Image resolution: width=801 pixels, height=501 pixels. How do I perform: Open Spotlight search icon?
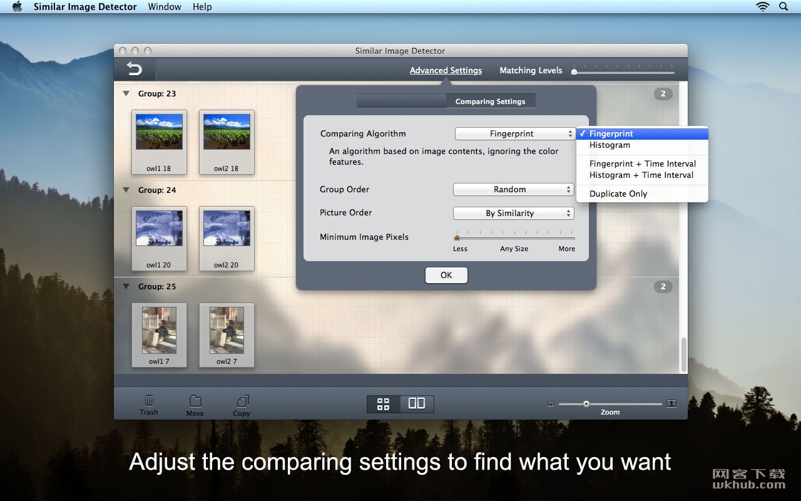click(x=783, y=7)
